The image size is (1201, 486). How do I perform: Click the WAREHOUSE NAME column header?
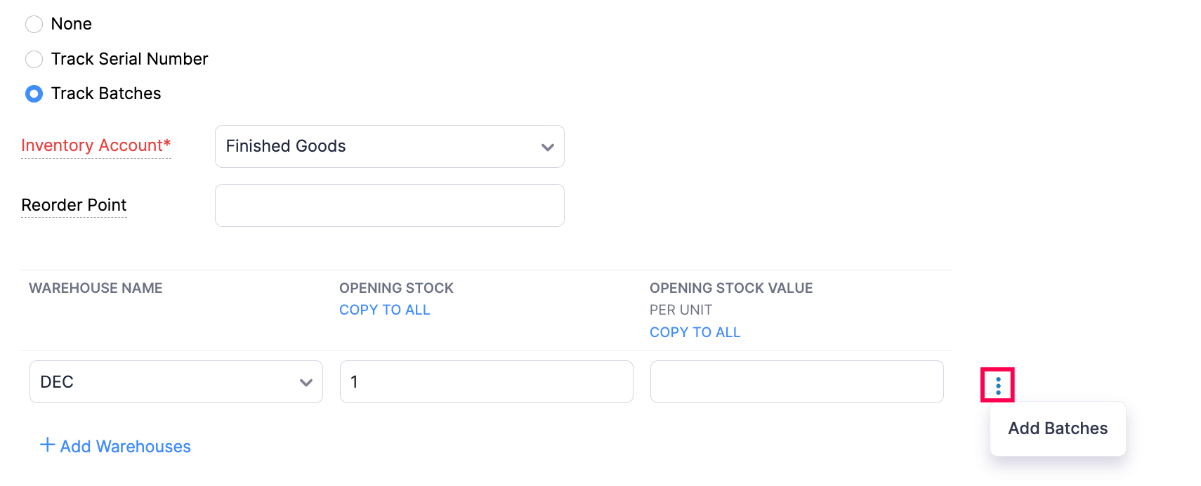point(95,288)
